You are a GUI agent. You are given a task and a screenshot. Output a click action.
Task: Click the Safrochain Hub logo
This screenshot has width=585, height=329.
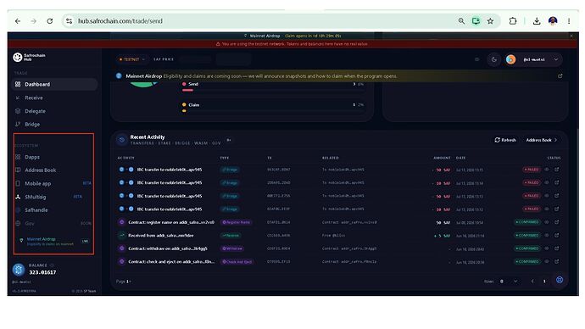(29, 57)
